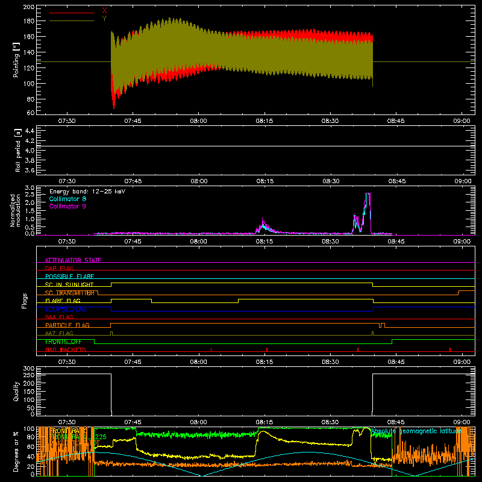This screenshot has height=482, width=482.
Task: Click the 'PARTICLE_FLAG' label
Action: click(x=67, y=325)
